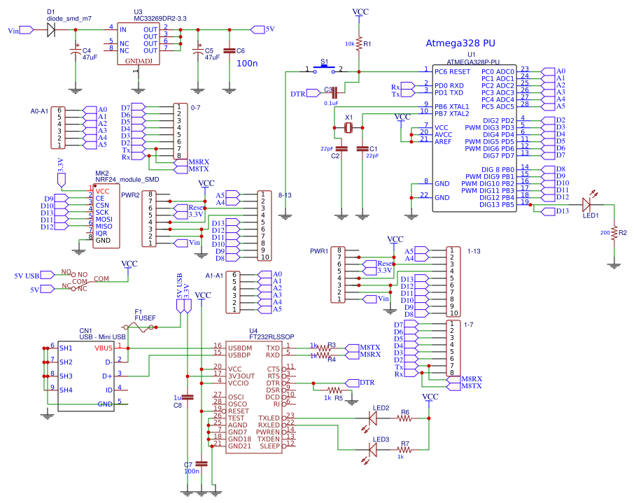Select the "1-13" header label
The image size is (634, 503).
coord(474,251)
